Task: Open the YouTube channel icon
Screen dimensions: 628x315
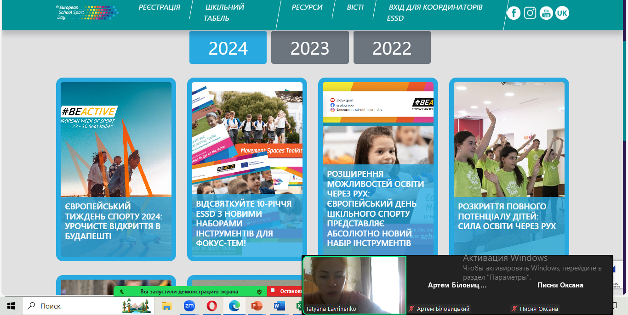Action: pos(546,13)
